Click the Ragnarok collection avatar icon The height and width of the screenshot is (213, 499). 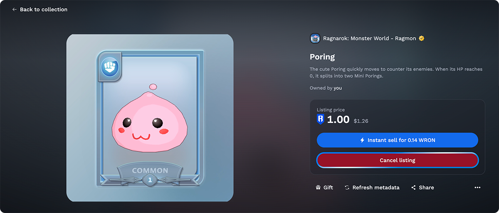click(315, 38)
